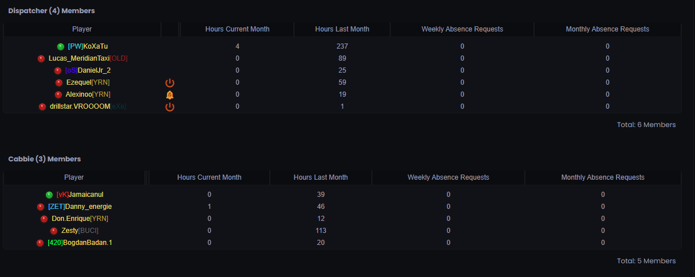The height and width of the screenshot is (277, 695).
Task: Click Dispatcher Weekly Absence Requests column header
Action: (462, 29)
